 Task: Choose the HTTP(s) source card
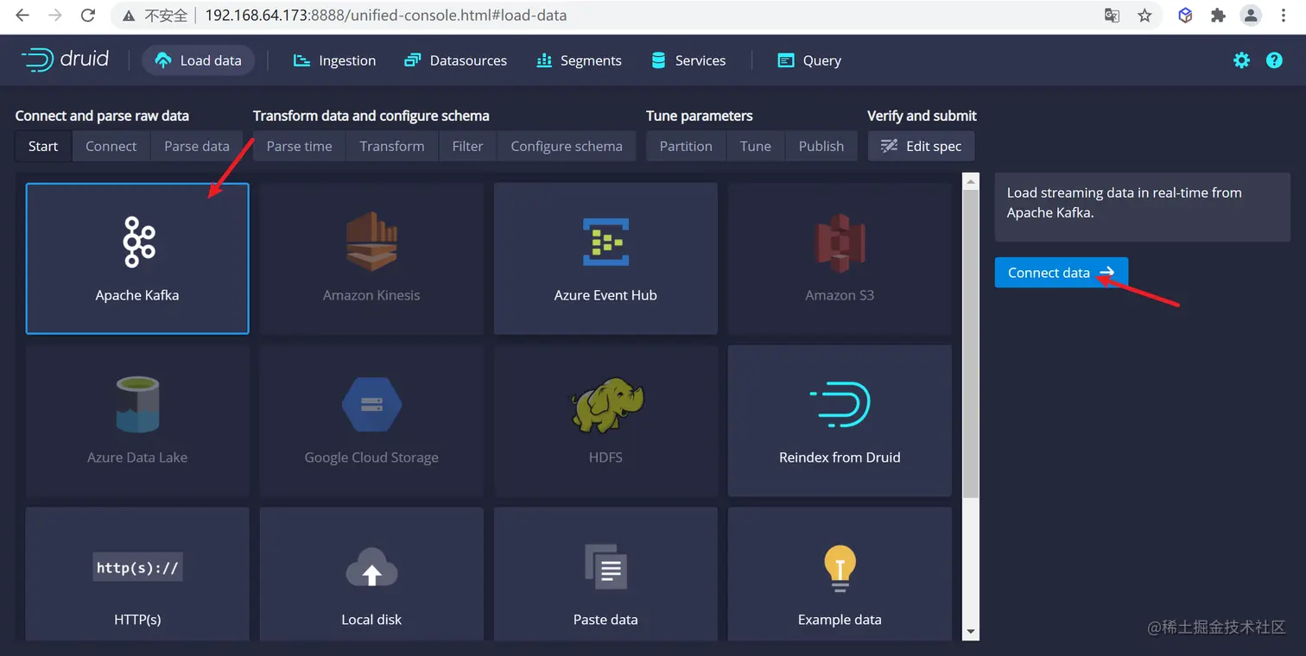pyautogui.click(x=137, y=574)
